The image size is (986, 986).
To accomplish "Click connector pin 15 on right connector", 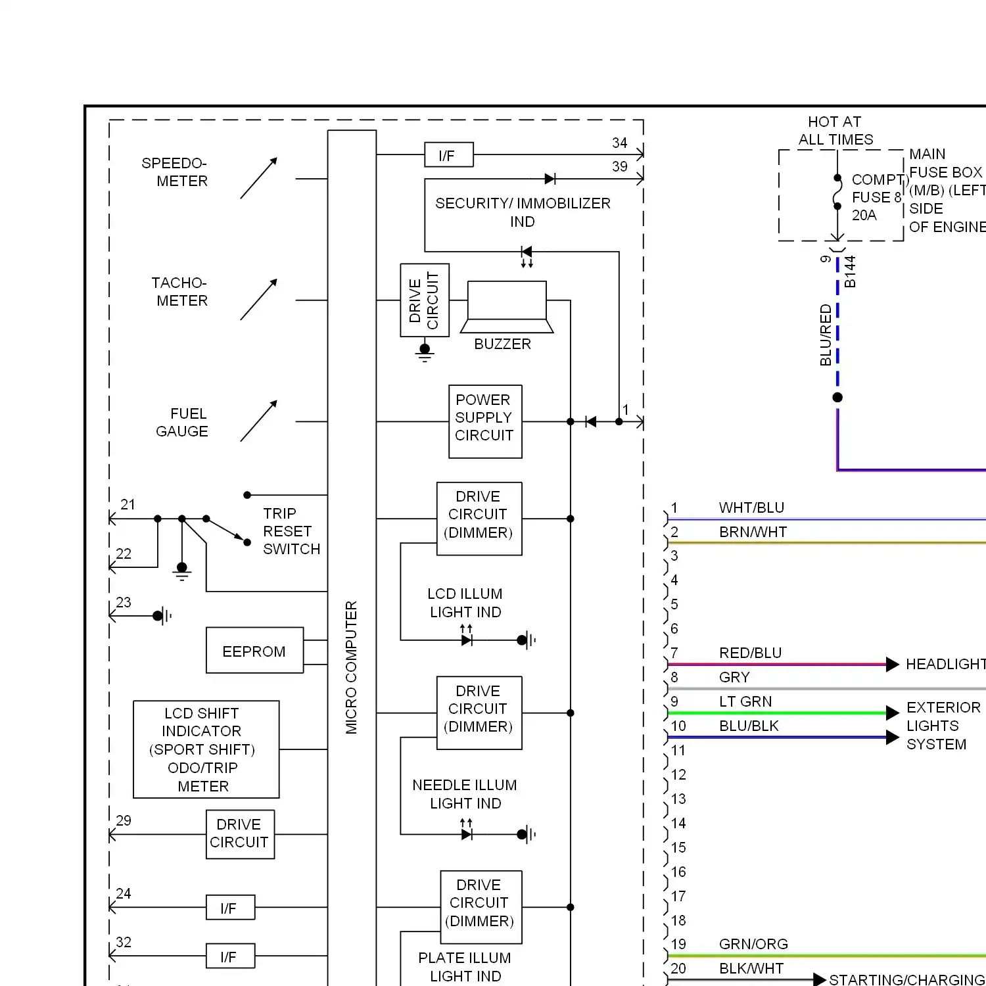I will [x=678, y=847].
